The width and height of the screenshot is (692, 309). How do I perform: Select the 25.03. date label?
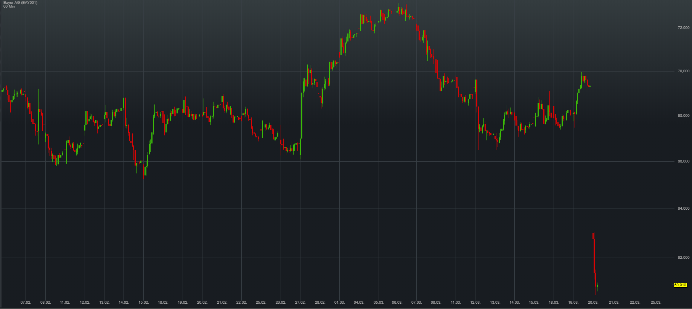coord(655,303)
